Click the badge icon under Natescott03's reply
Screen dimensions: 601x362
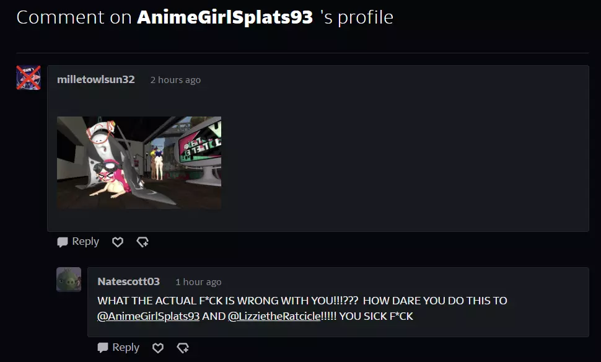tap(183, 348)
